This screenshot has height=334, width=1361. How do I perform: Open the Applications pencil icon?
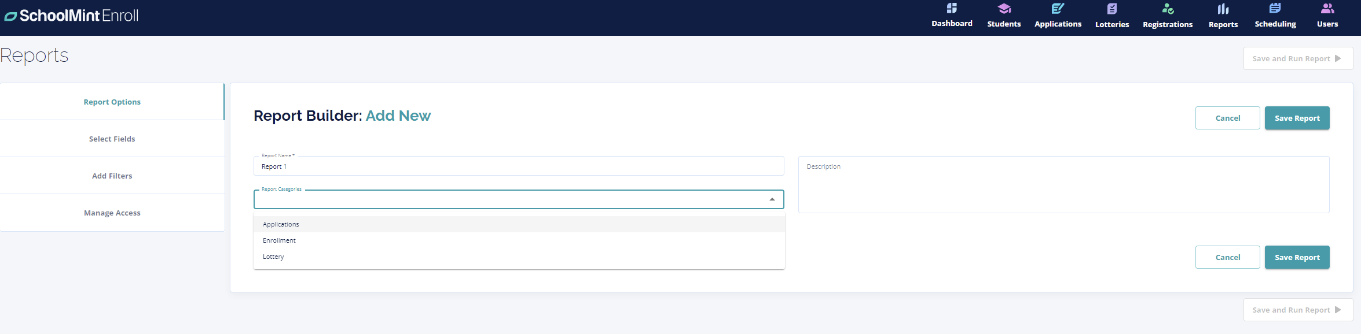click(x=1058, y=9)
